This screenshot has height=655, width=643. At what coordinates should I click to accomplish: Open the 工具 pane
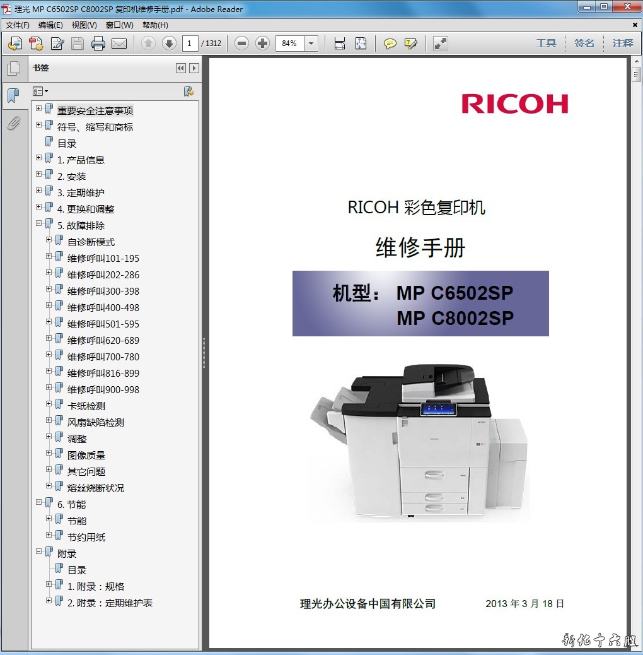click(x=546, y=44)
